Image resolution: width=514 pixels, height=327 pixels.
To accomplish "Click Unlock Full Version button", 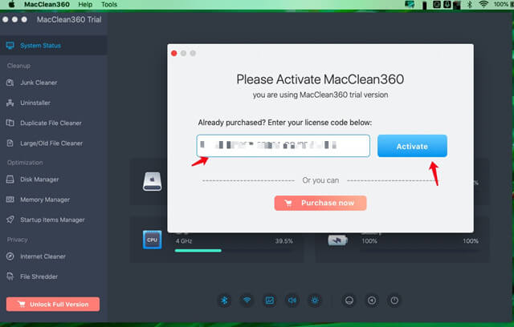I will coord(53,305).
